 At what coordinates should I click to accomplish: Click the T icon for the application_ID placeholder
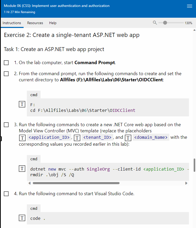pos(22,138)
